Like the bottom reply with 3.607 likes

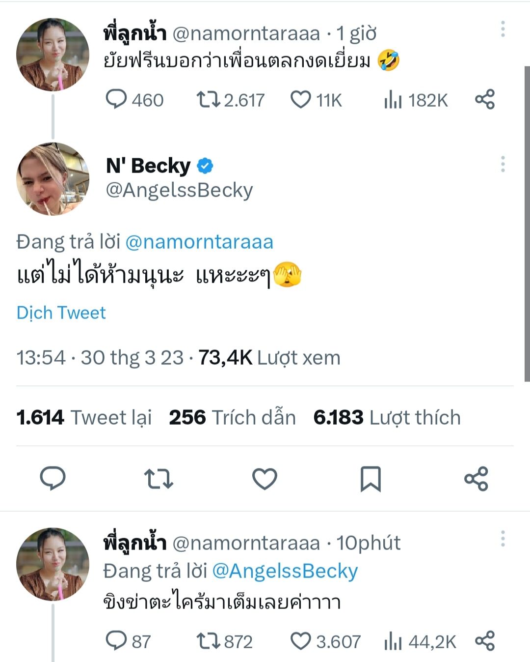pos(300,641)
